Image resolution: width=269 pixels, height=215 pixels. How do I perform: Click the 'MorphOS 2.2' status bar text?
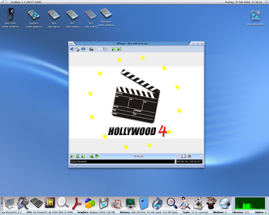click(x=14, y=212)
